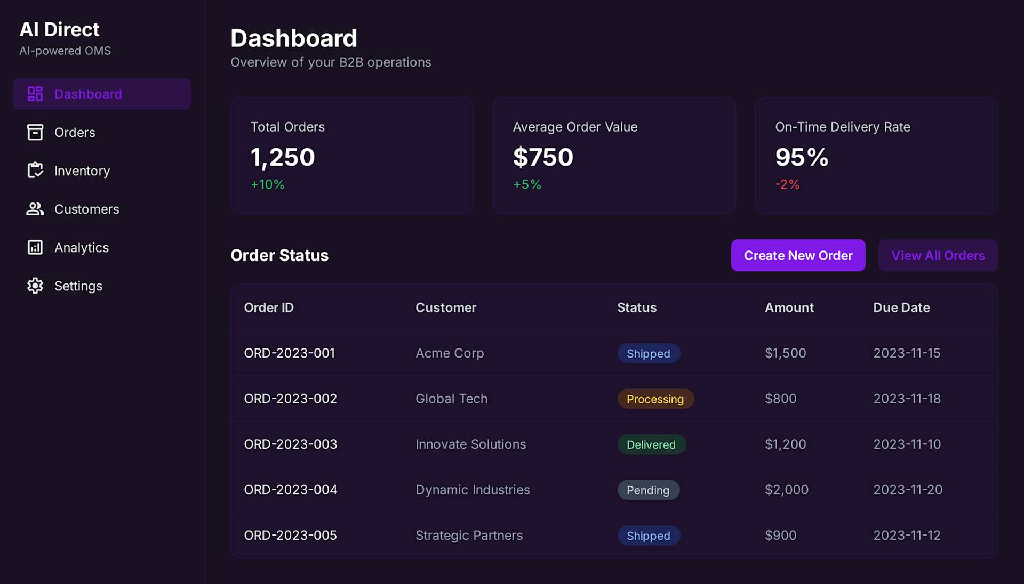This screenshot has height=584, width=1024.
Task: Click the Pending status badge
Action: 647,490
